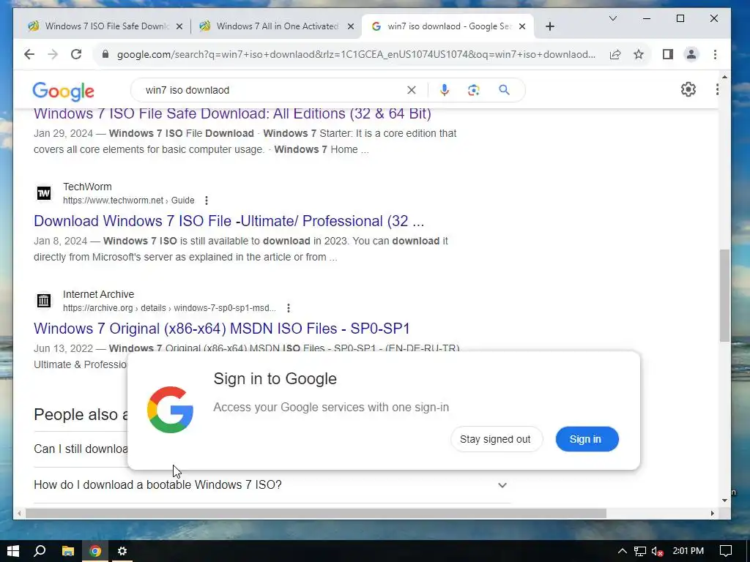Open the Chrome side panel
Image resolution: width=750 pixels, height=562 pixels.
(668, 54)
